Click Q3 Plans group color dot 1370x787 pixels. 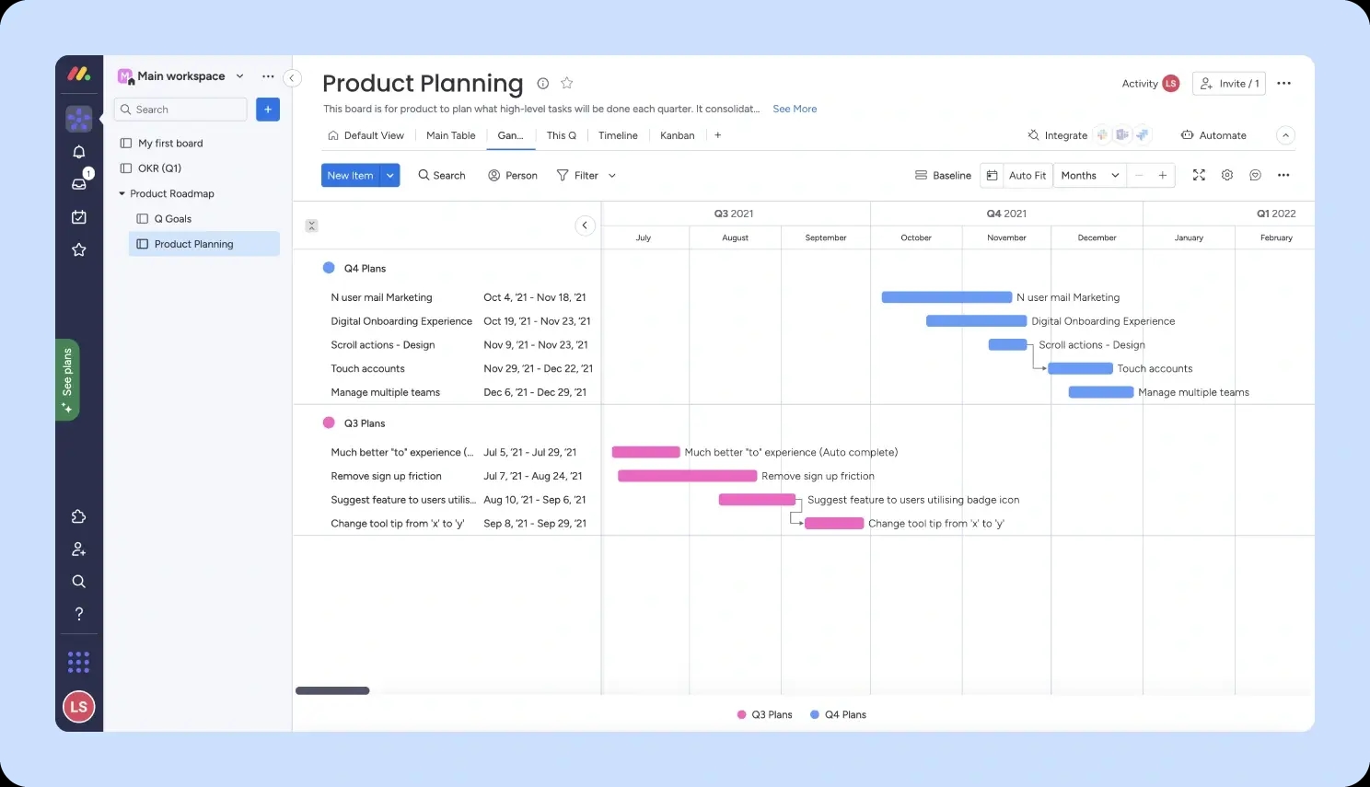click(x=329, y=422)
